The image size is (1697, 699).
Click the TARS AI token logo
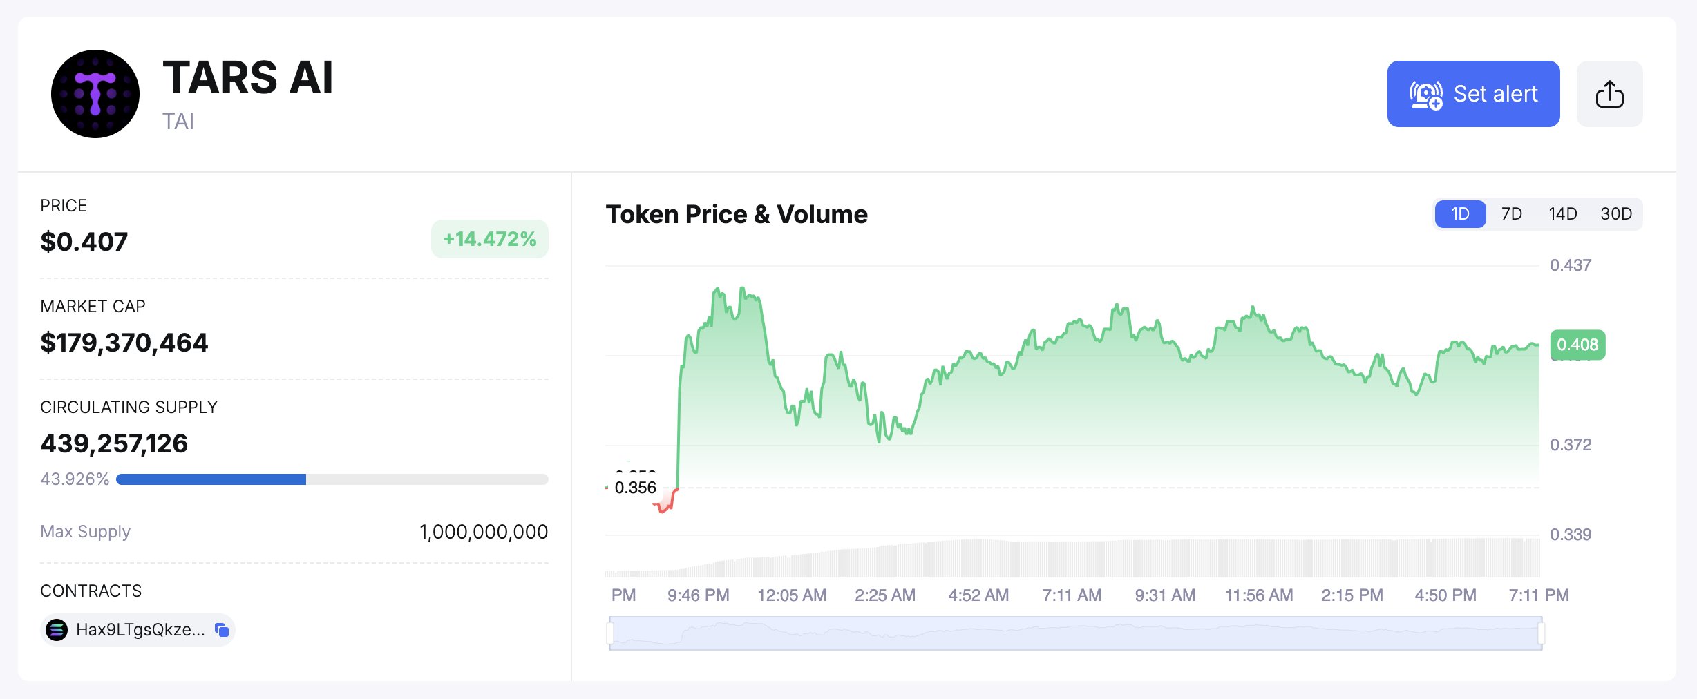(x=95, y=94)
